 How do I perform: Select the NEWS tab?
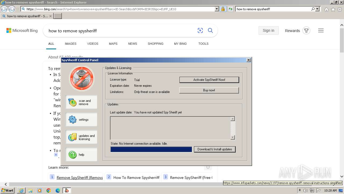coord(132,44)
